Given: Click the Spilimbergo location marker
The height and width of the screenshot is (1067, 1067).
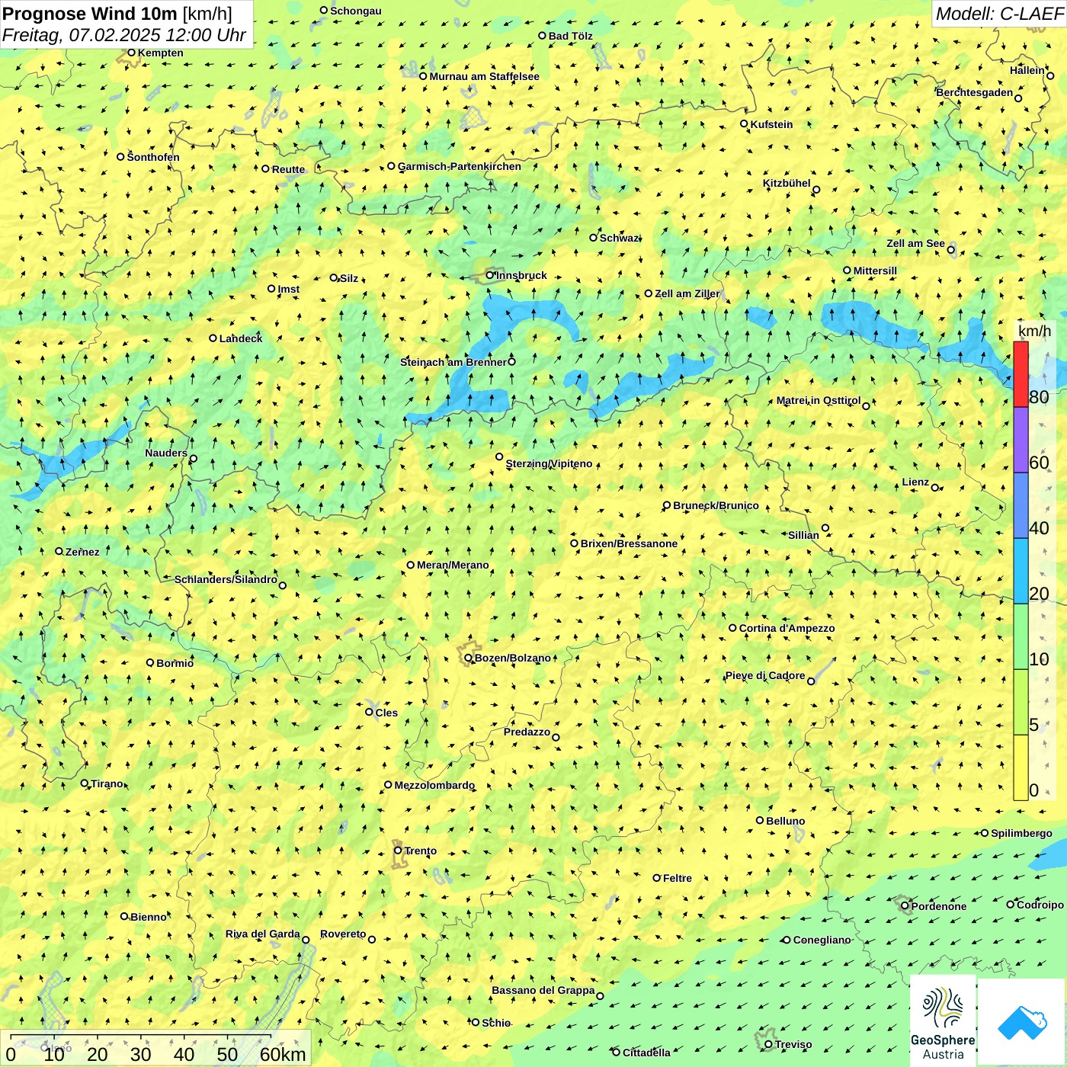Looking at the screenshot, I should tap(985, 833).
